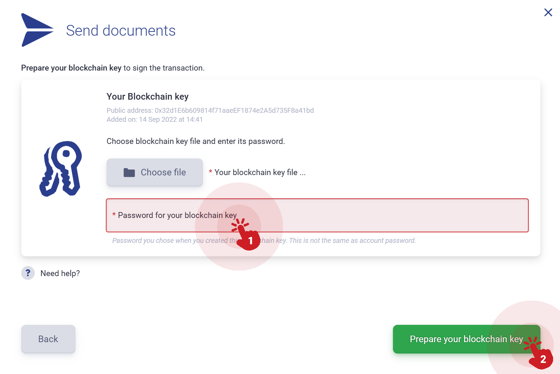
Task: Open the Need help? link
Action: click(60, 273)
